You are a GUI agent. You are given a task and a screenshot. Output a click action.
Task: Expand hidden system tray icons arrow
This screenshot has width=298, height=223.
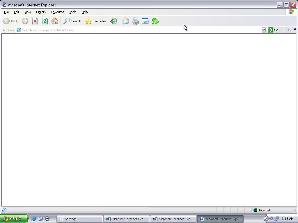click(x=266, y=219)
